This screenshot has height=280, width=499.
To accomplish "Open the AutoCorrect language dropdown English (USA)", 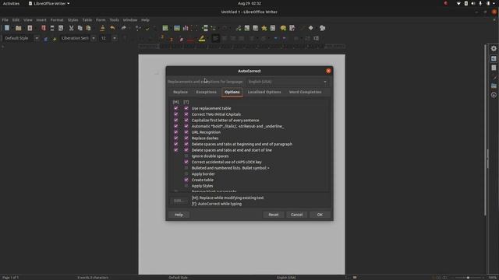I will pyautogui.click(x=288, y=82).
